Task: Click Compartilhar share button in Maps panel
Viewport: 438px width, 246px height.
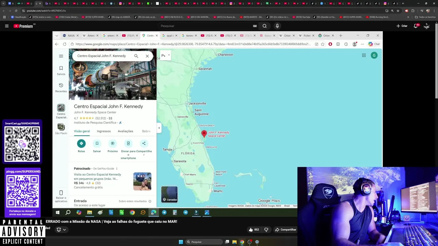Action: (144, 148)
